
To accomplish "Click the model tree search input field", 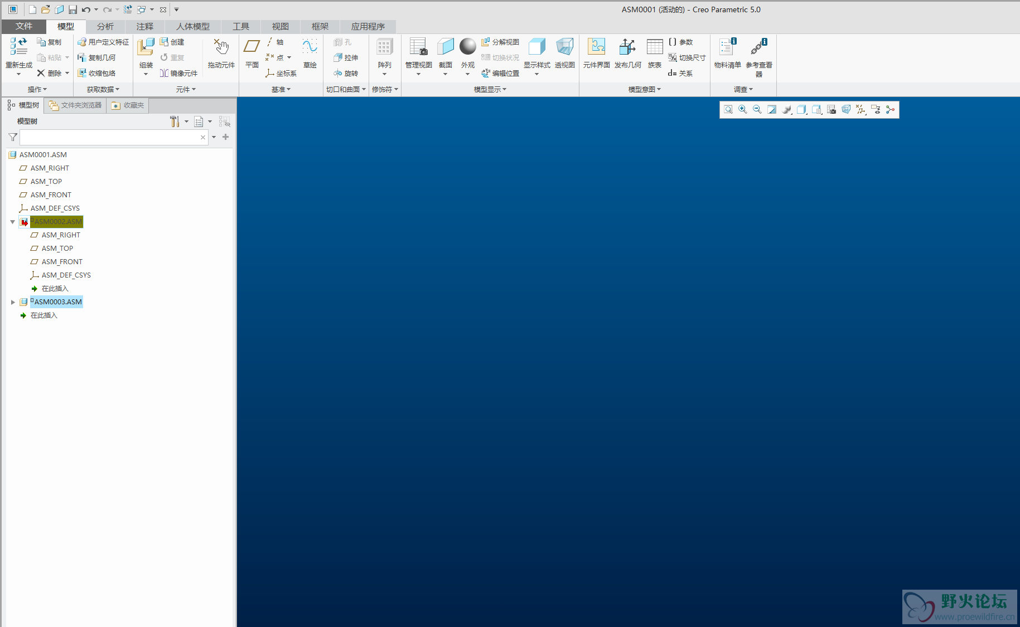I will [114, 137].
